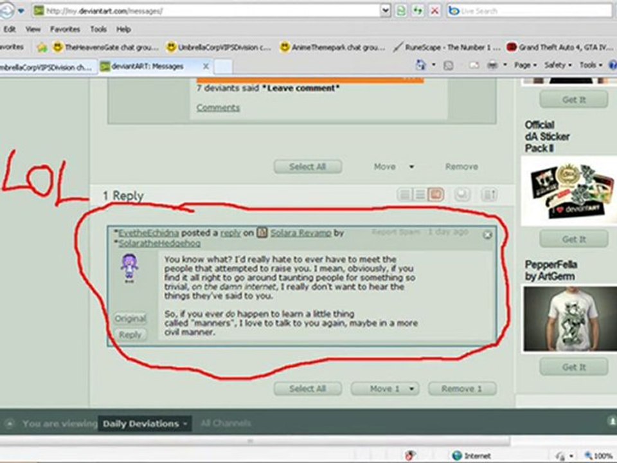Click the Reply button under avatar

pos(130,334)
